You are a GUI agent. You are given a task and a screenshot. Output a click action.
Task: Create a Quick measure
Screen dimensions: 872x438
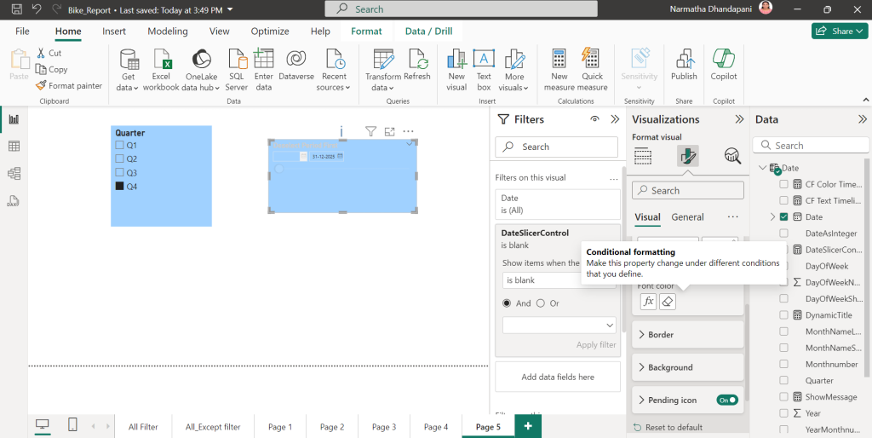coord(593,70)
